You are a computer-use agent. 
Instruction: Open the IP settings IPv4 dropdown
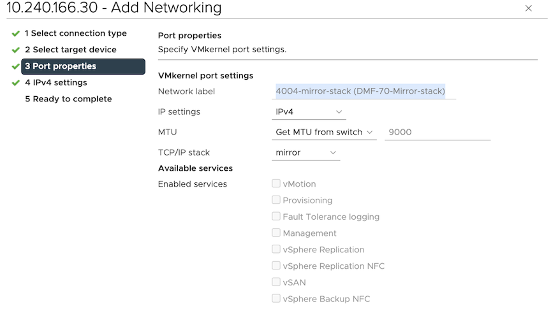(309, 112)
